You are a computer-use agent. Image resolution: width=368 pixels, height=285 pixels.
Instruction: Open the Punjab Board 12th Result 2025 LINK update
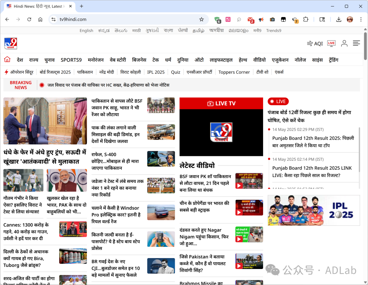pos(312,172)
